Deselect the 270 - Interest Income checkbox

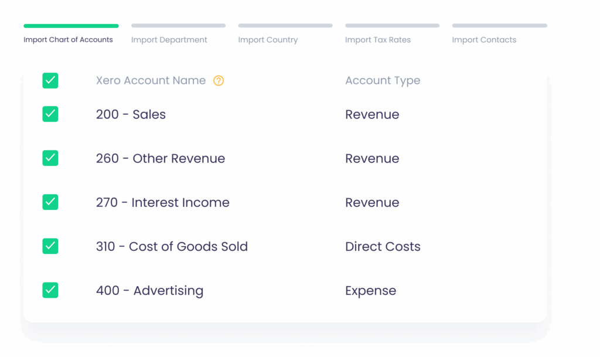pyautogui.click(x=50, y=202)
